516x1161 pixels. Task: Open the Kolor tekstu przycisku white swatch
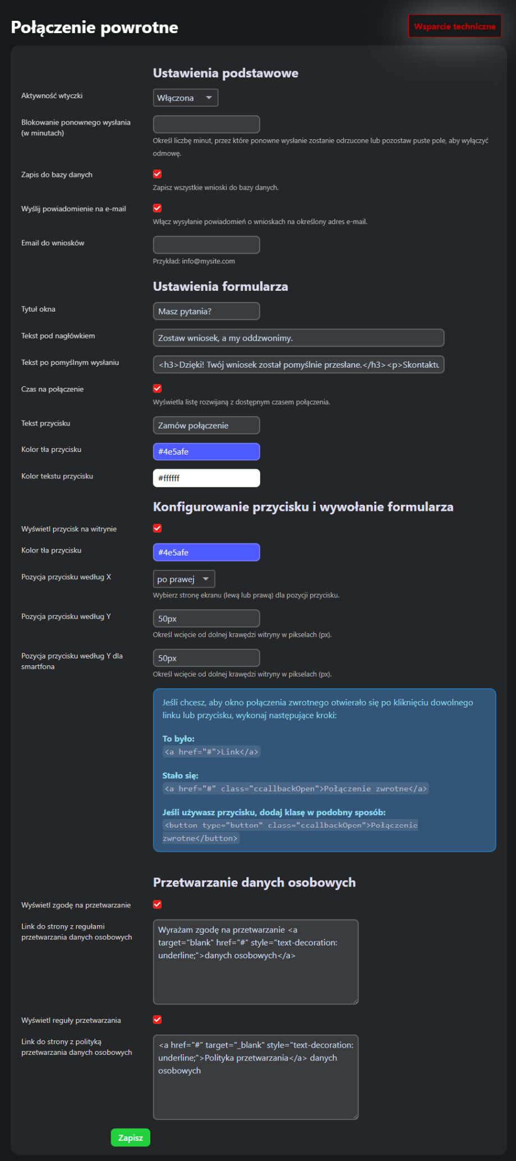coord(206,478)
